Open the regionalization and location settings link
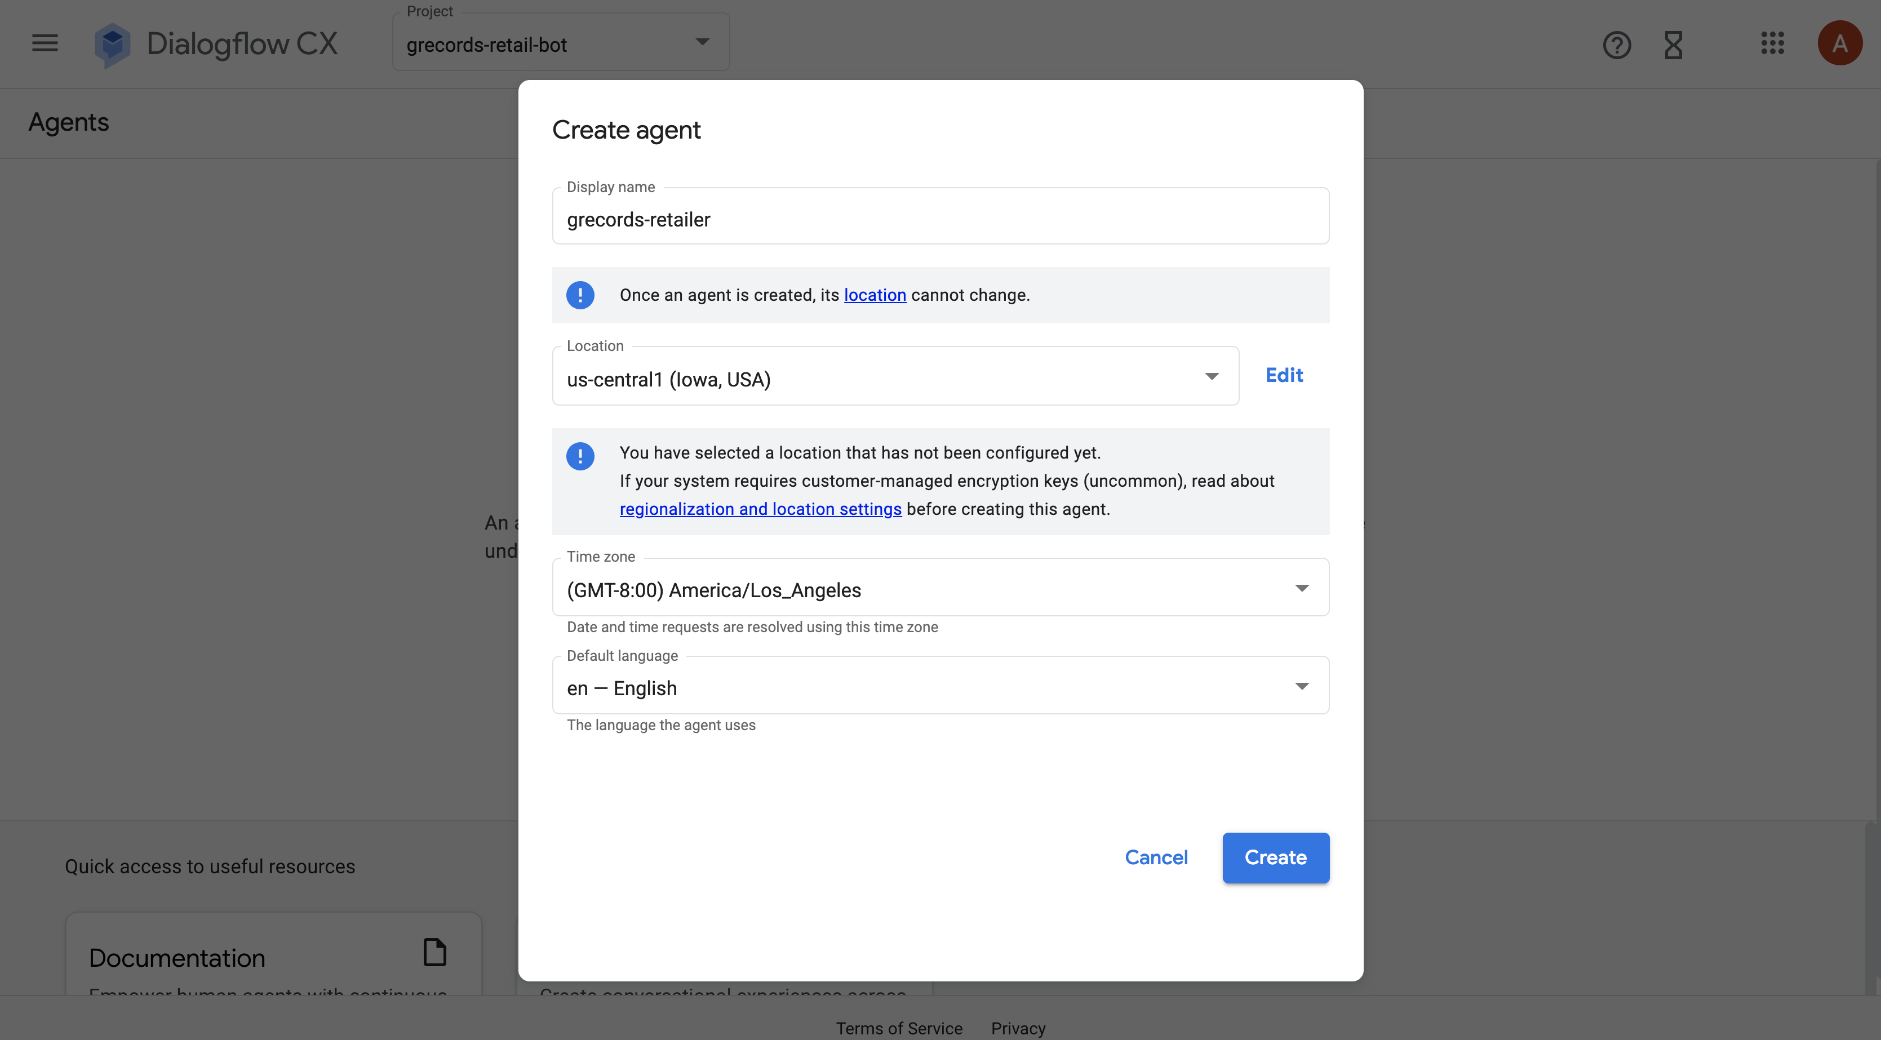The image size is (1881, 1040). coord(760,509)
